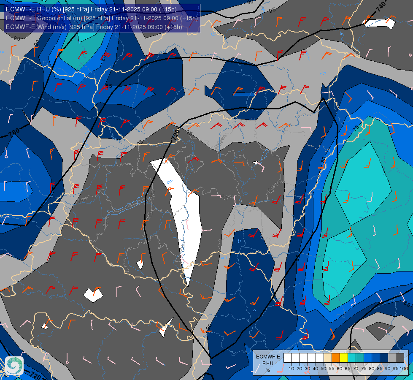
Task: Click the 740 geopotential contour label
Action: pos(381,6)
